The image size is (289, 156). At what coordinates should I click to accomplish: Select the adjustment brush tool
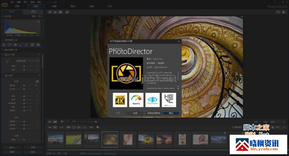tap(21, 45)
